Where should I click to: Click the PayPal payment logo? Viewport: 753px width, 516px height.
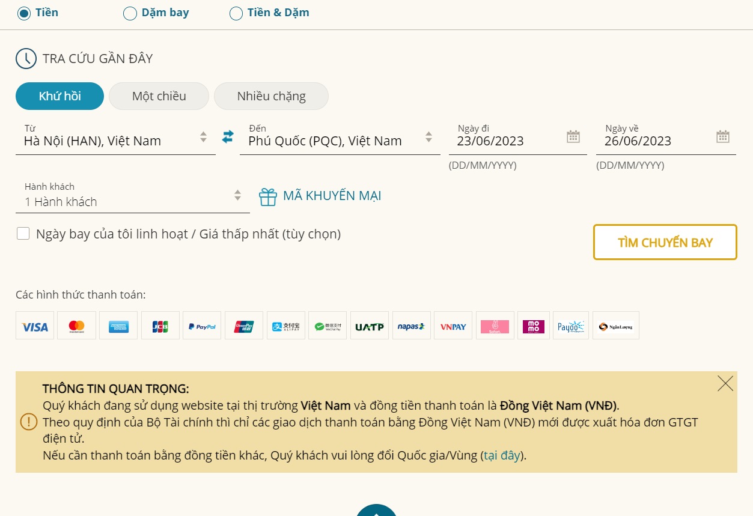coord(202,325)
